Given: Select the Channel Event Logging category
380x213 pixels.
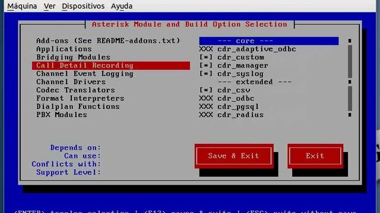Looking at the screenshot, I should click(85, 73).
